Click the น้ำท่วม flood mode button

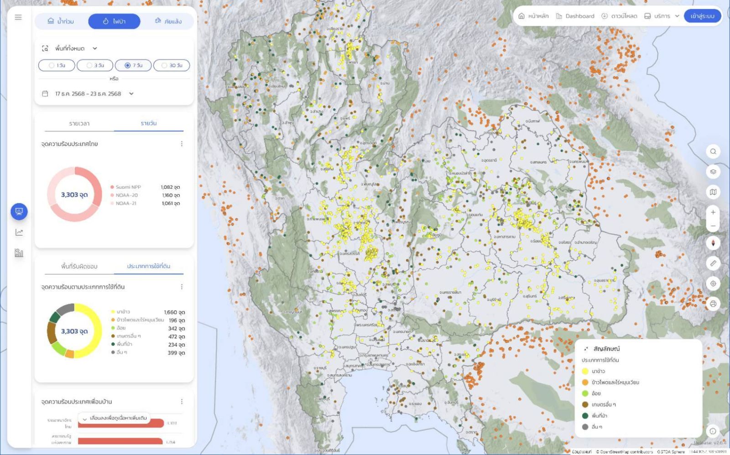click(61, 21)
